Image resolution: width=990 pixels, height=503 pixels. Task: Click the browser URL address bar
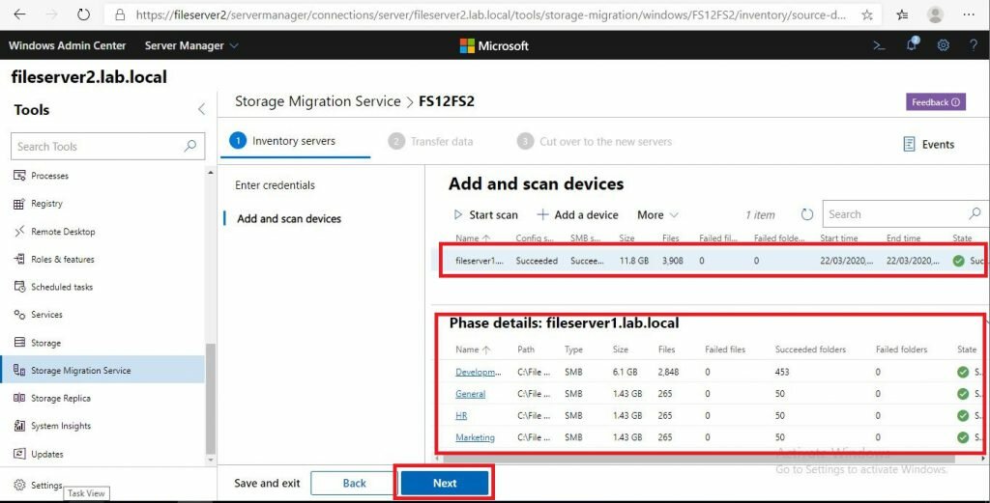[491, 14]
